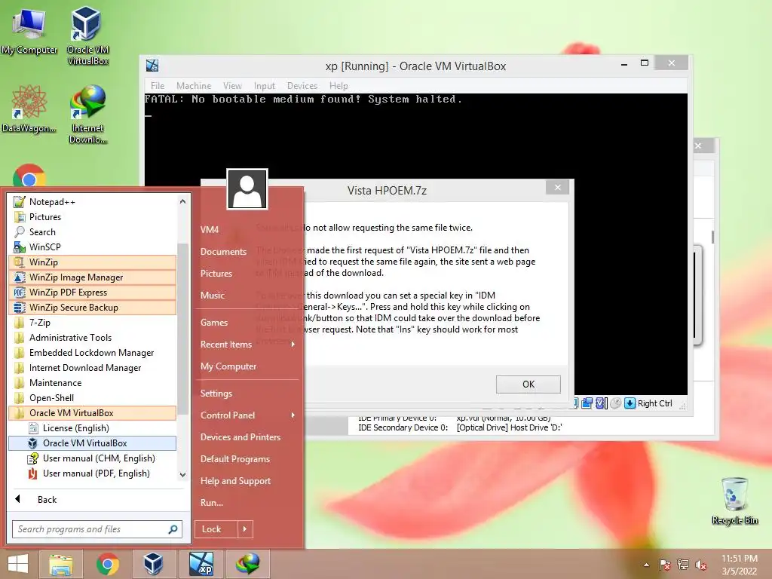Switch to VirtualBox Manager taskbar icon
The width and height of the screenshot is (772, 579).
click(153, 564)
